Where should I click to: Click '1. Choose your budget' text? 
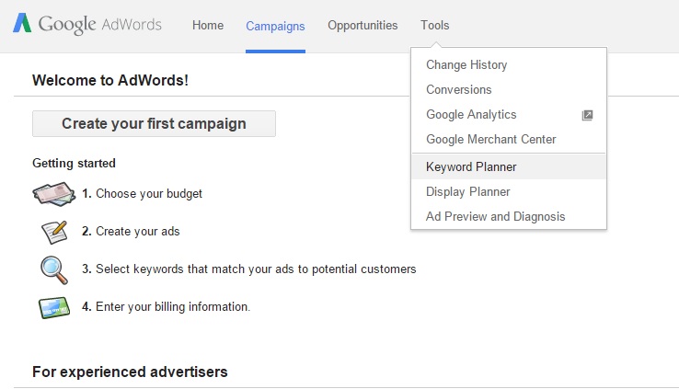142,194
